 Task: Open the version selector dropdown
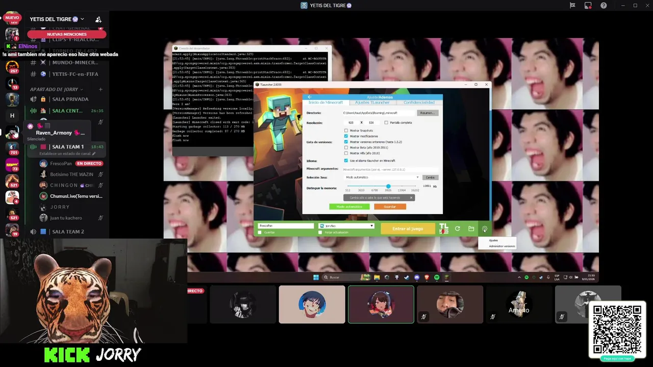pos(346,226)
